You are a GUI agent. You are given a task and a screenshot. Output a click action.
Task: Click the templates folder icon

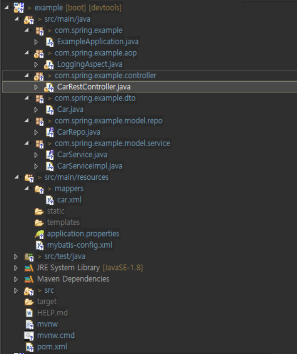(x=39, y=223)
